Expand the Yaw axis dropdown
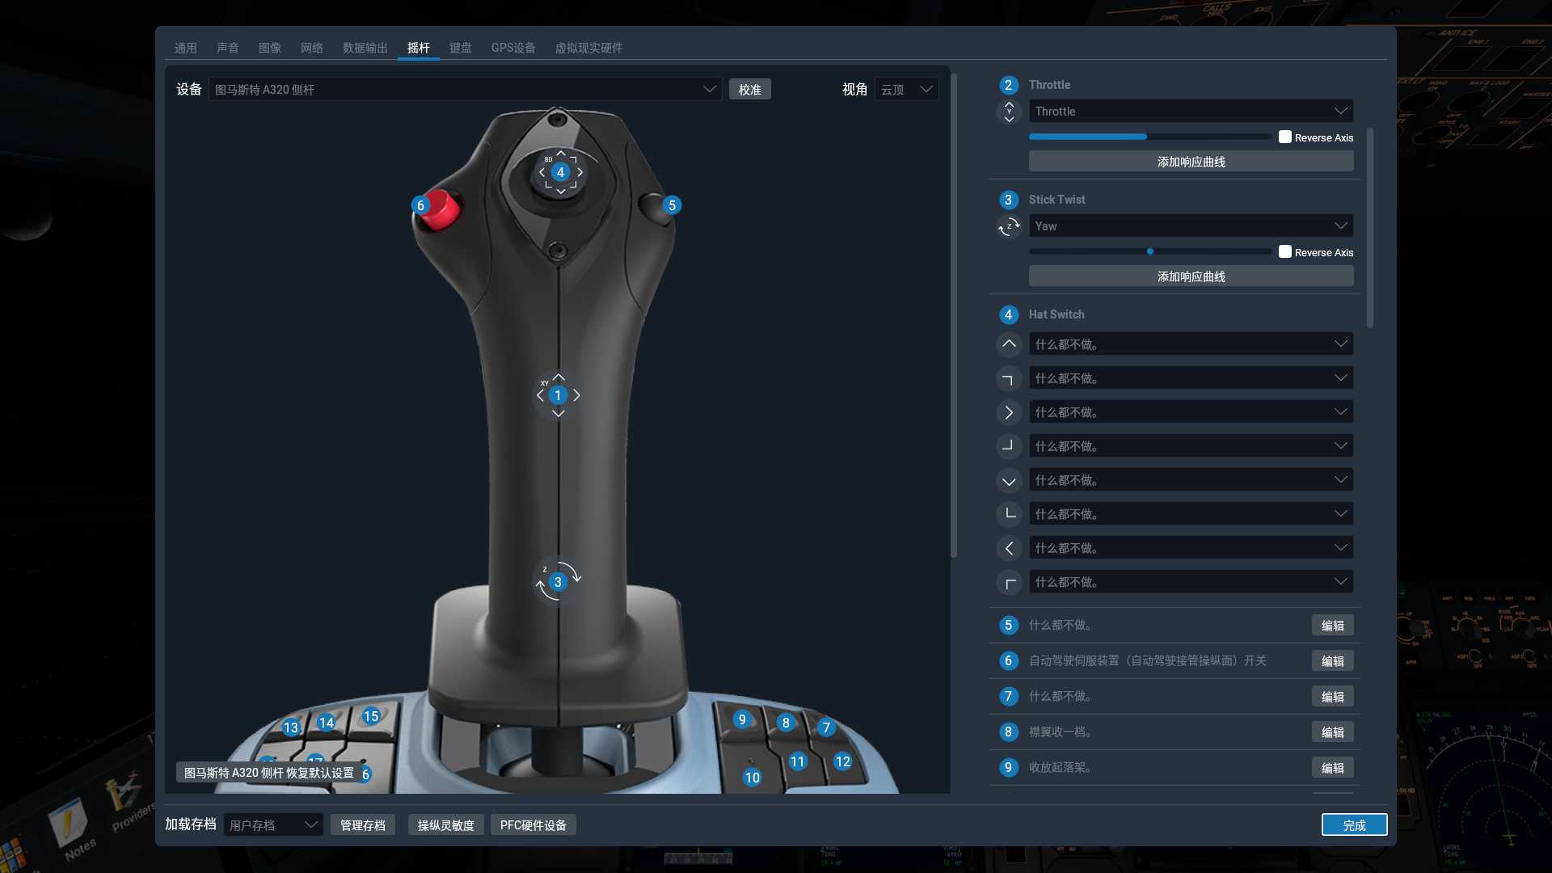 [x=1340, y=225]
